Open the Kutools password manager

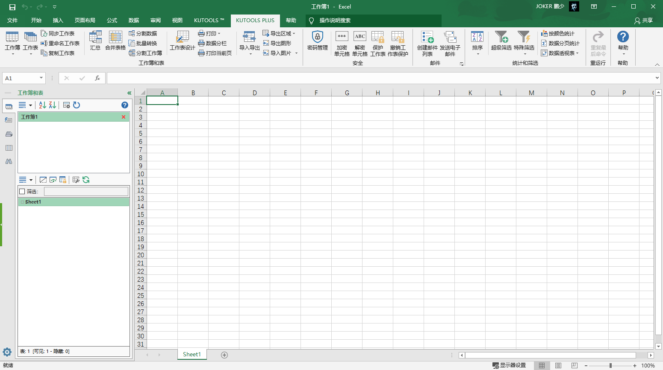(317, 43)
